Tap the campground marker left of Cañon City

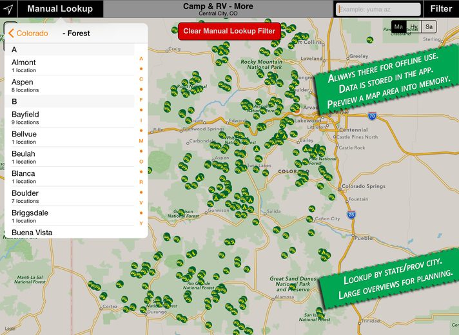point(309,219)
